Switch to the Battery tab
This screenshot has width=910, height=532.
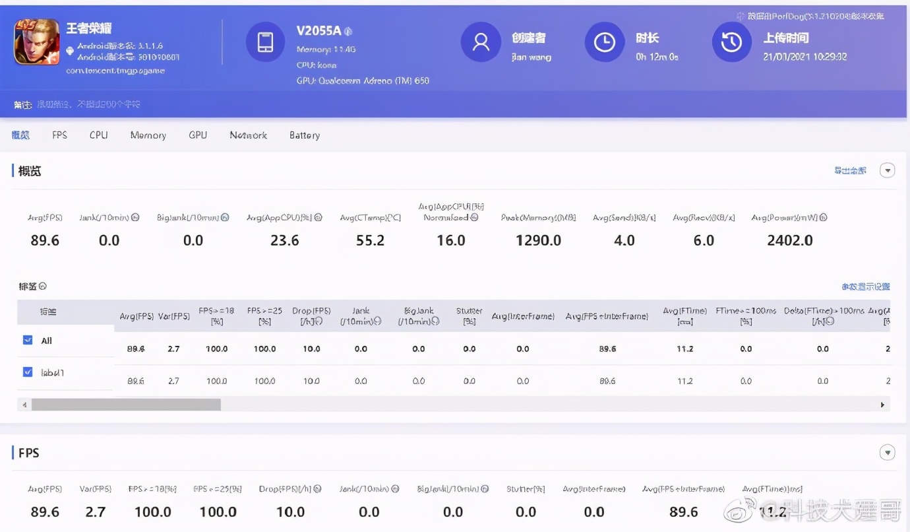[x=304, y=135]
